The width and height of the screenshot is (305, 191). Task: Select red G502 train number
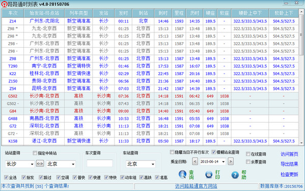coord(13,96)
